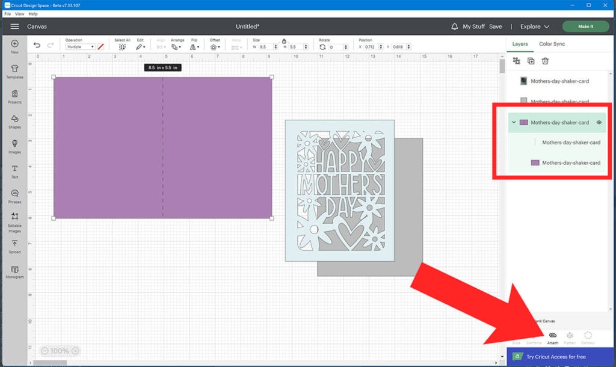616x367 pixels.
Task: Duplicate the selected layer
Action: pyautogui.click(x=531, y=61)
